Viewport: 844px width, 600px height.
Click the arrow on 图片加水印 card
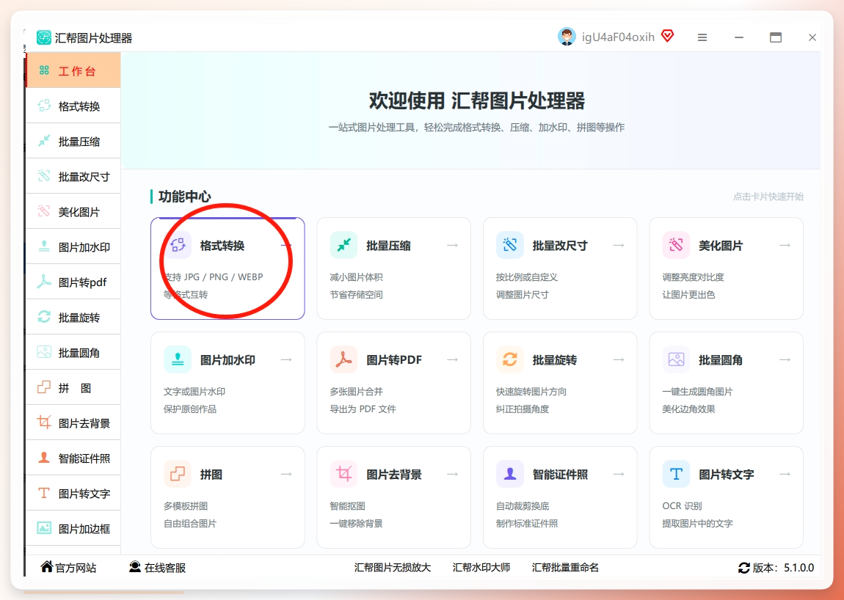point(286,359)
